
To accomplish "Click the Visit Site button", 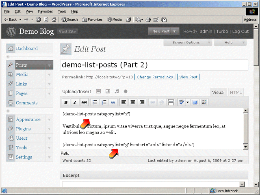I will [67, 32].
